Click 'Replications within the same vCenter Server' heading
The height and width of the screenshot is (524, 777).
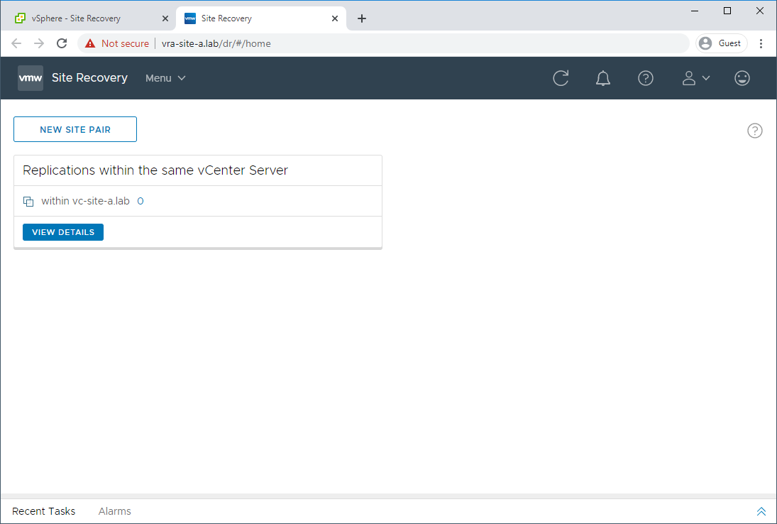tap(155, 170)
